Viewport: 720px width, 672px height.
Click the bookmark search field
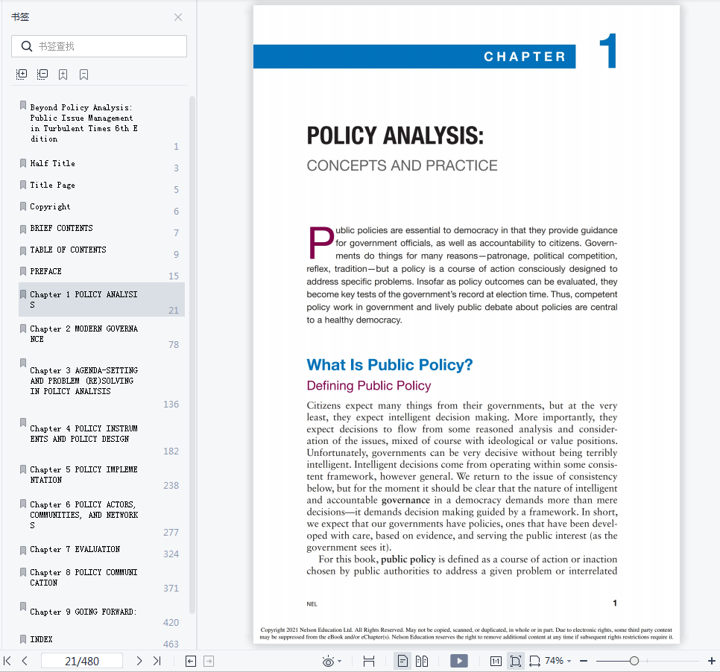(98, 46)
